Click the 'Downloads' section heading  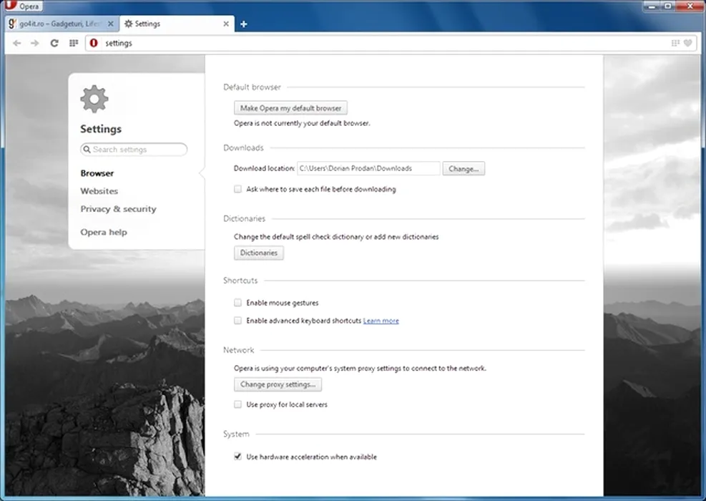[244, 147]
